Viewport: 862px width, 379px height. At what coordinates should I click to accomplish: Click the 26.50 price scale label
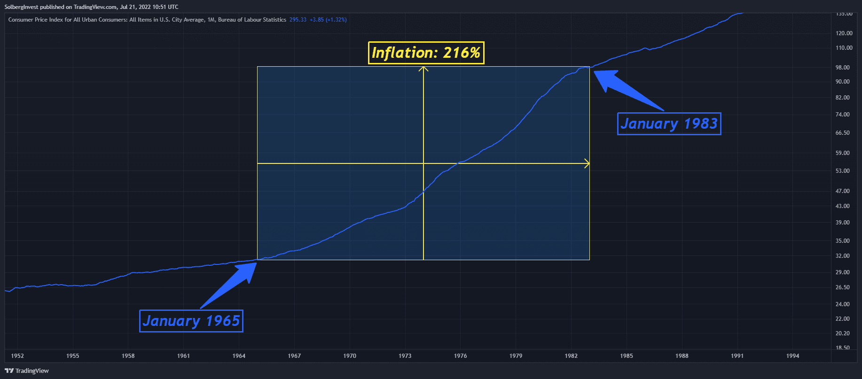(x=843, y=287)
